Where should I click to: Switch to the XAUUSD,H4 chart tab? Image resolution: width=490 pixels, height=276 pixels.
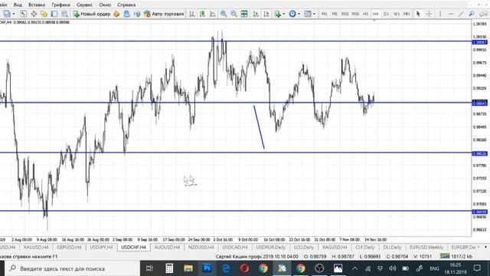36,247
